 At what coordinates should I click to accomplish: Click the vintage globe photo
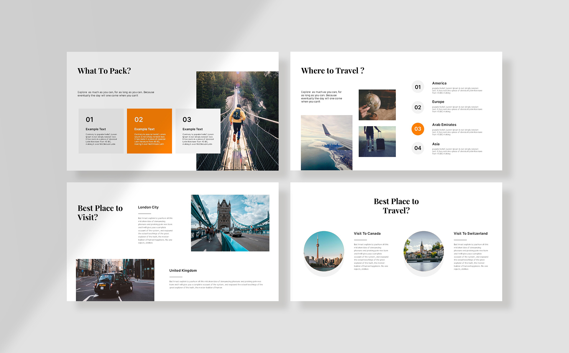(377, 105)
